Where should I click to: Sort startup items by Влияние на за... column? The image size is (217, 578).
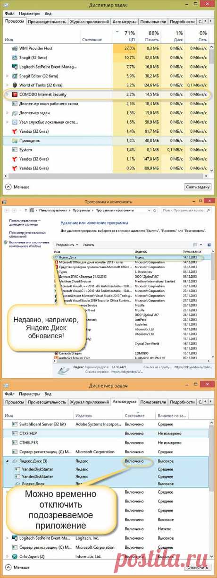pos(172,415)
